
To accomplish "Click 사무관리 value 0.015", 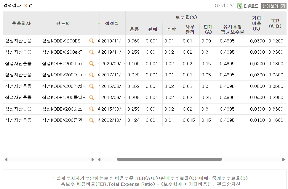I will point(189,120).
